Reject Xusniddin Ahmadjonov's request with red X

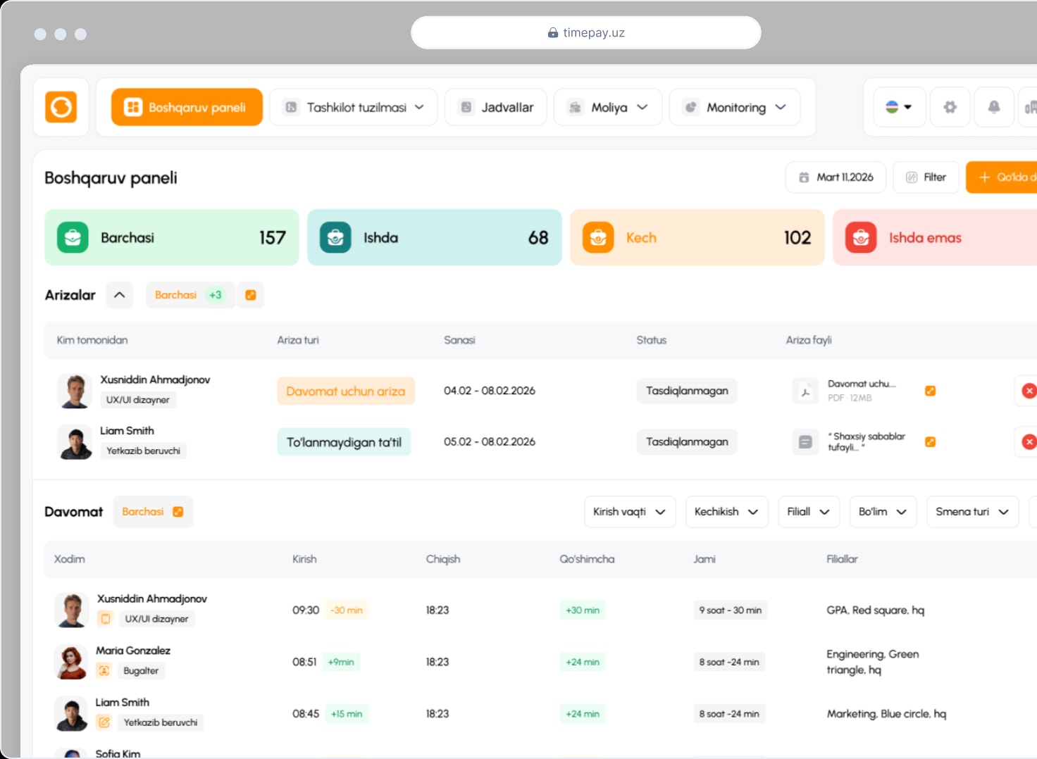(x=1029, y=391)
